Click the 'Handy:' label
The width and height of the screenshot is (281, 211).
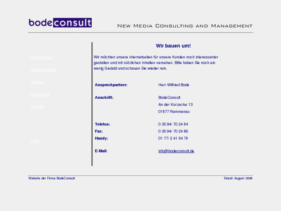[x=101, y=138]
